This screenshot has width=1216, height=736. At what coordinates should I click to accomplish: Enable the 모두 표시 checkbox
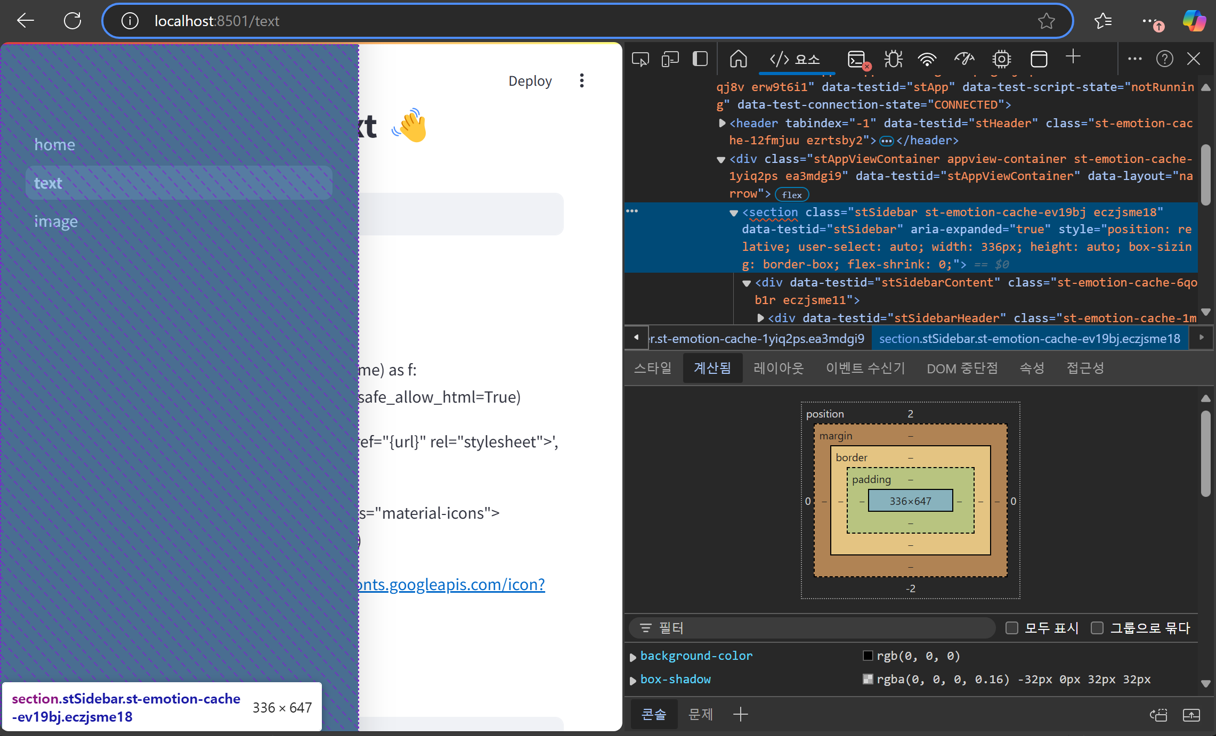tap(1011, 628)
